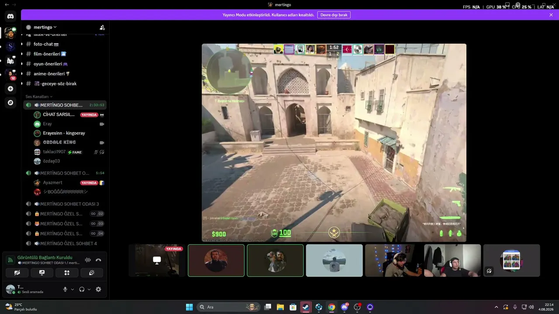Open headphone output options arrow
The height and width of the screenshot is (314, 559).
coord(89,289)
